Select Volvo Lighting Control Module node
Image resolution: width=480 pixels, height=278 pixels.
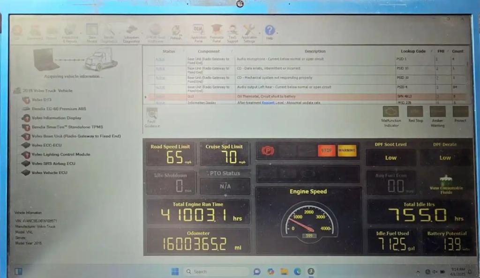point(60,154)
